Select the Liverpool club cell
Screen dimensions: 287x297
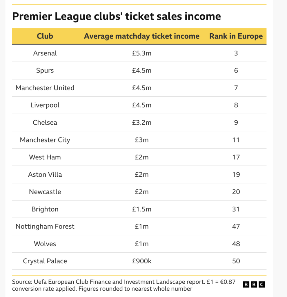coord(45,105)
